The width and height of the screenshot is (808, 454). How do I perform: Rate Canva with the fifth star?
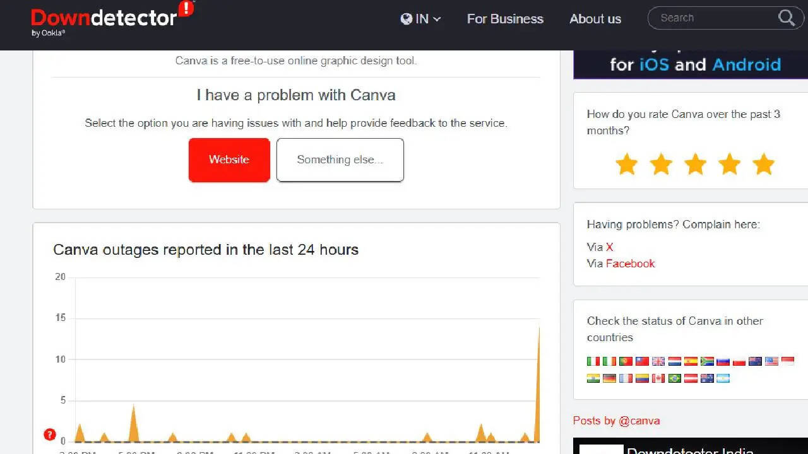763,164
